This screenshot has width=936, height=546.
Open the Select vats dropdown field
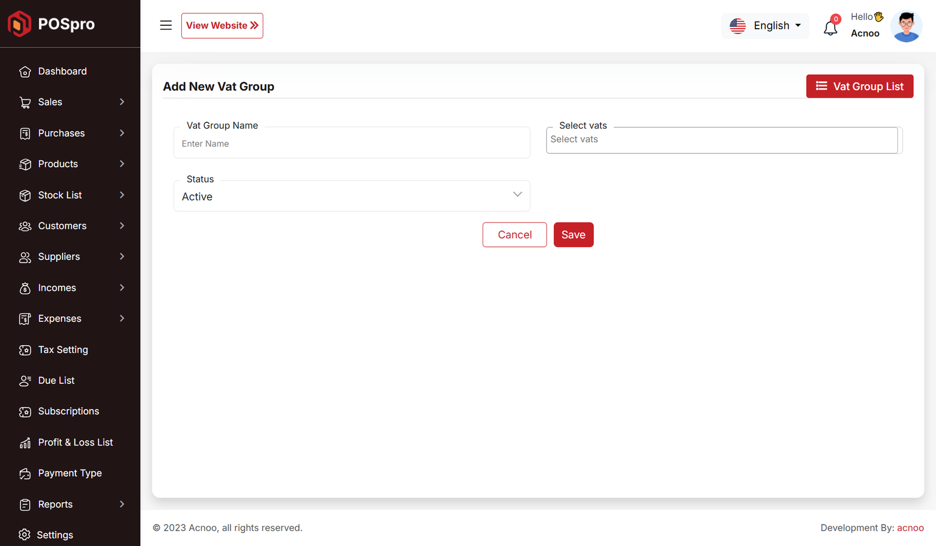click(722, 140)
